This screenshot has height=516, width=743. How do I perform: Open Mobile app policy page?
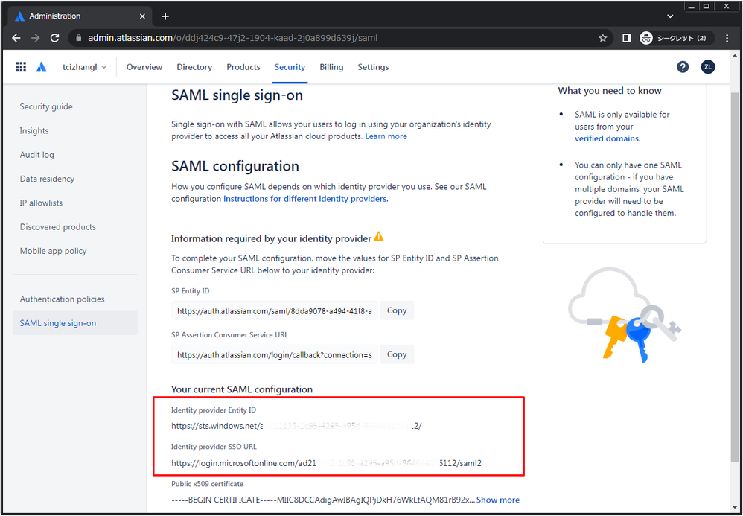coord(53,251)
